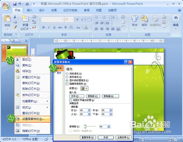Screen dimensions: 183x142
Task: Apply text shadow formatting
Action: tap(66, 28)
